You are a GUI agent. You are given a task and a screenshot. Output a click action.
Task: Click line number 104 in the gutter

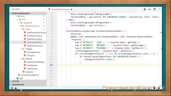tap(51, 65)
